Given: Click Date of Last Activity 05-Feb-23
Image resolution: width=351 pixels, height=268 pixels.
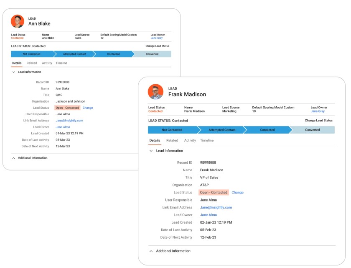Looking at the screenshot, I should pos(208,230).
